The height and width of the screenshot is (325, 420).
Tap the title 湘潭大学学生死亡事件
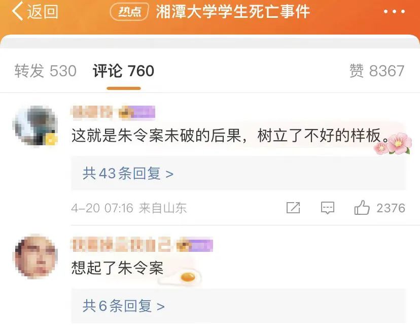click(x=233, y=12)
